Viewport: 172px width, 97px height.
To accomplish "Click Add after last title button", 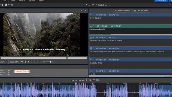I will tap(141, 11).
